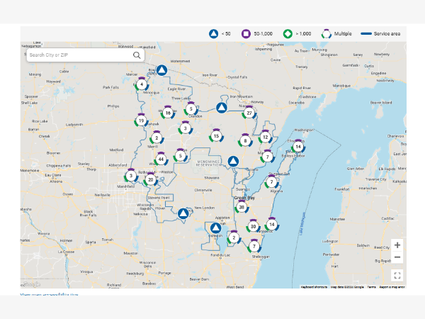Open the map Terms link

click(371, 287)
